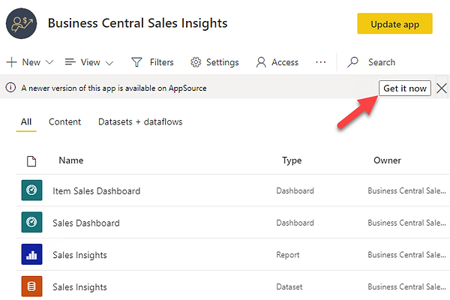Sort by the Name column header

pos(71,160)
